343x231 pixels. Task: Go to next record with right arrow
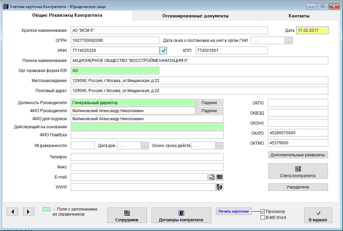pos(28,212)
